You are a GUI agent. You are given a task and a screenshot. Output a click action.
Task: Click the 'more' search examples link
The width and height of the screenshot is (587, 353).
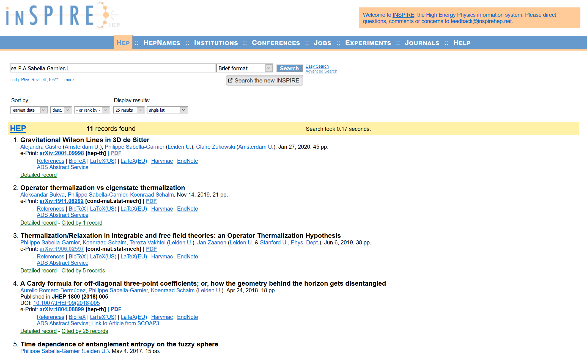pyautogui.click(x=69, y=80)
